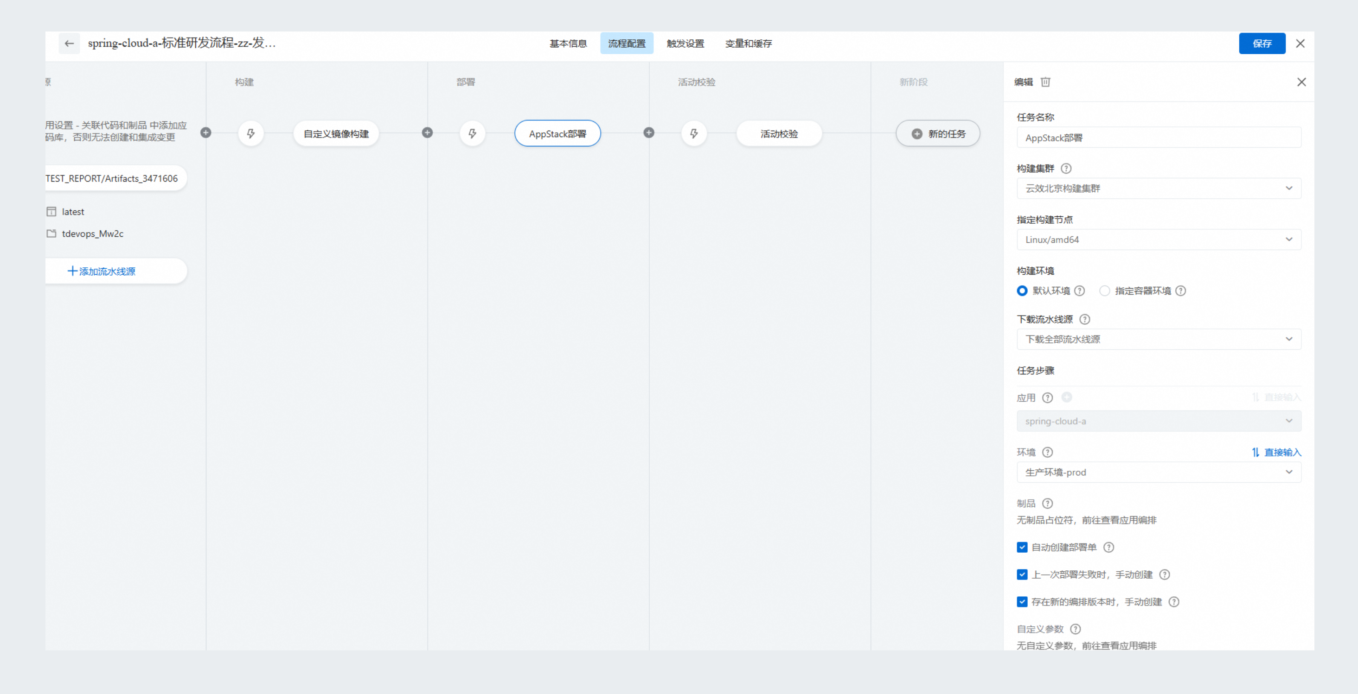Screen dimensions: 1358x694
Task: Click the 构建 stage title
Action: 244,82
